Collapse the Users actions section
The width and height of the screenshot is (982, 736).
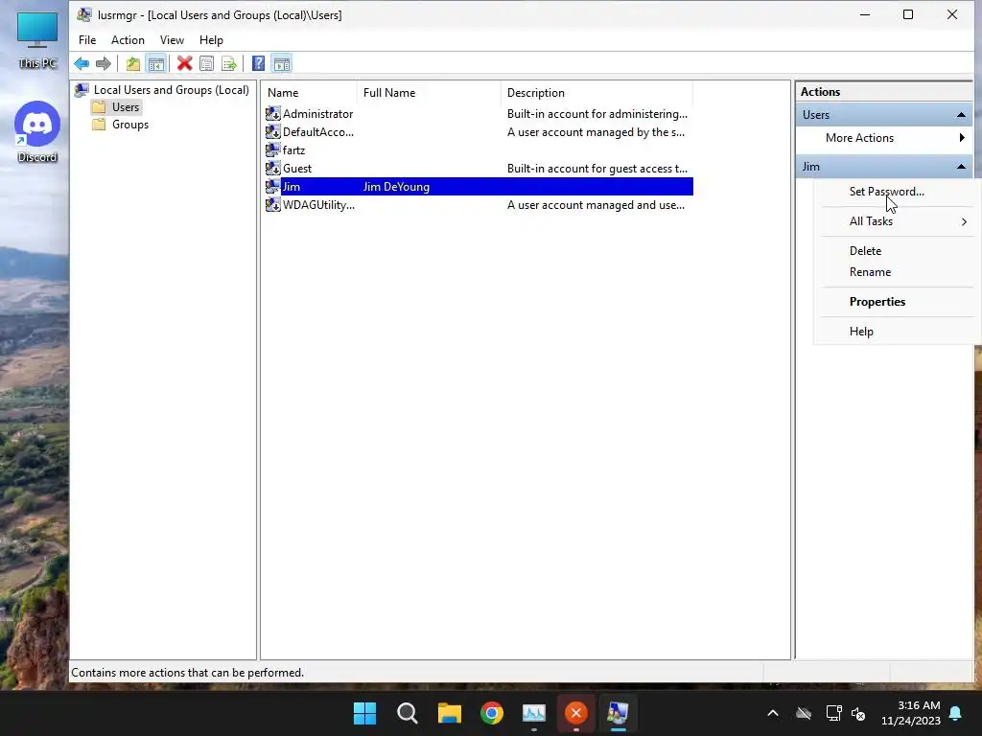[x=961, y=115]
